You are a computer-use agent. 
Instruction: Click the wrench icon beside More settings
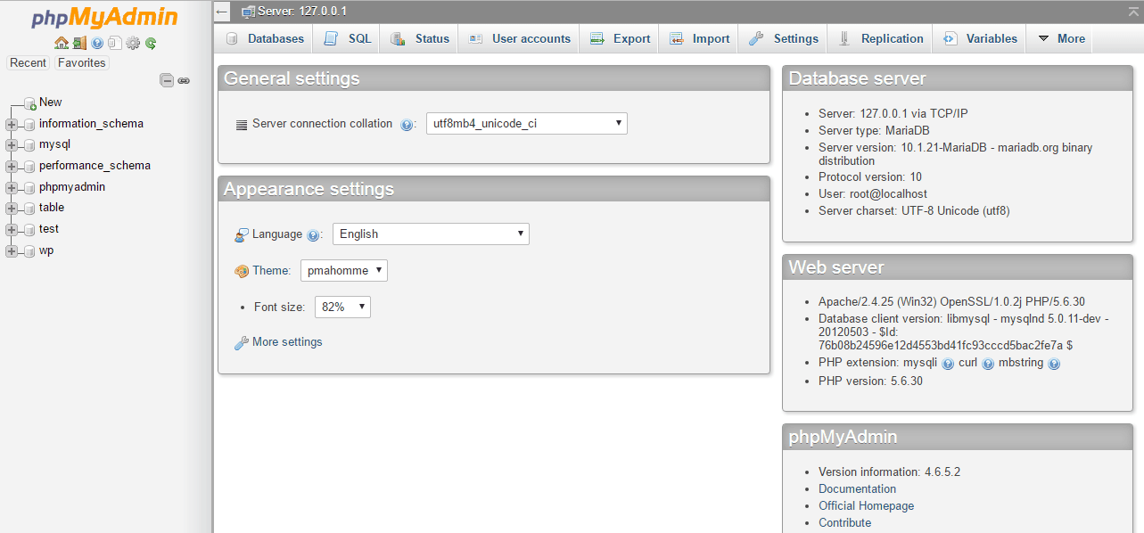[x=241, y=343]
